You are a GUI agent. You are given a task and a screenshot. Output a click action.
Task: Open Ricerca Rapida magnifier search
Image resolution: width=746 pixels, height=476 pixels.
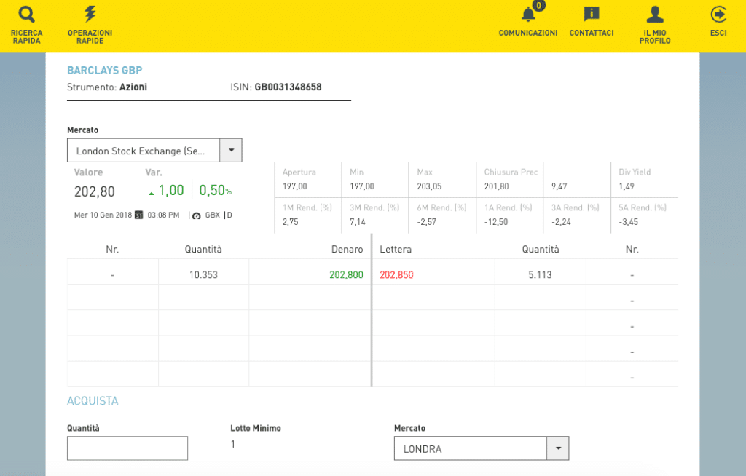27,15
